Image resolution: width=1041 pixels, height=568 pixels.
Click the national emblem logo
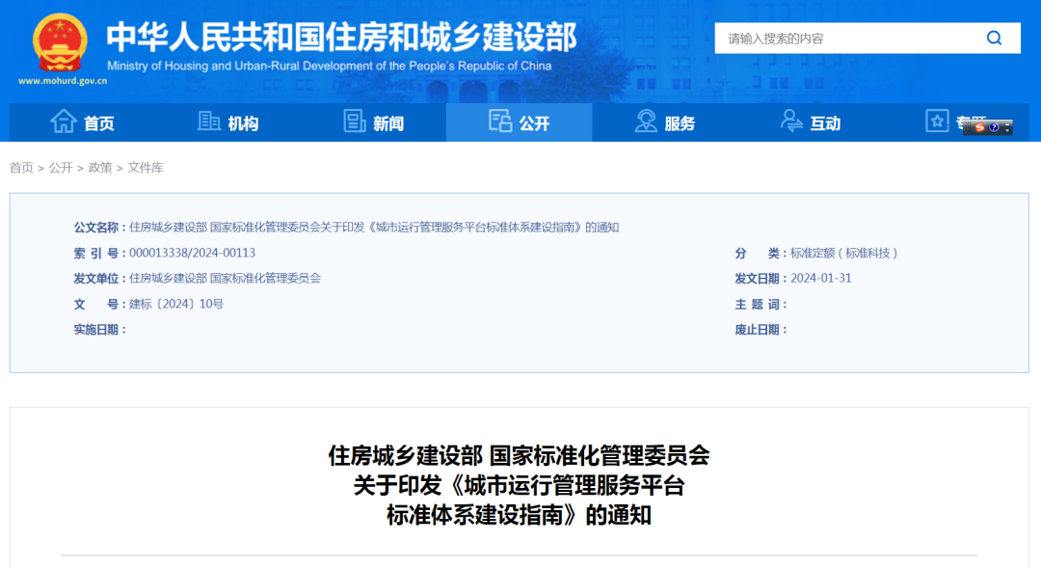60,42
